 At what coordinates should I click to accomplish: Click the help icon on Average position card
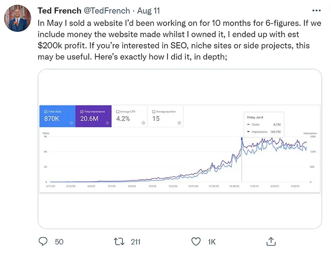(178, 122)
